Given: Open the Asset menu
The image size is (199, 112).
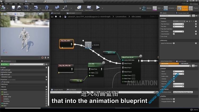Looking at the screenshot, I should [11, 4].
